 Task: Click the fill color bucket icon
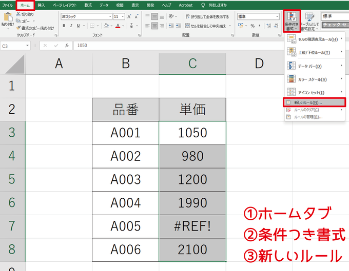click(x=106, y=26)
